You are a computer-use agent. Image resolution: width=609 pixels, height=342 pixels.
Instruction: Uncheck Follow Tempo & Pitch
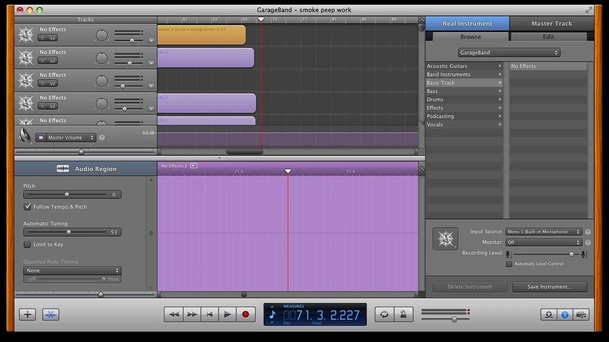click(x=28, y=207)
